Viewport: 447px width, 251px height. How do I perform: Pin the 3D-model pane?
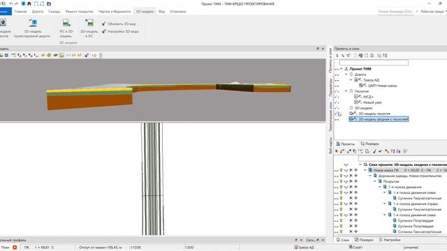click(318, 49)
